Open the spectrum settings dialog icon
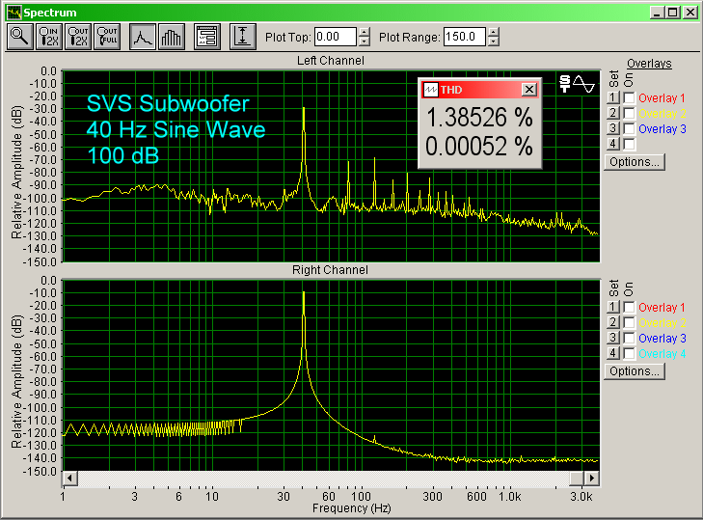 206,37
